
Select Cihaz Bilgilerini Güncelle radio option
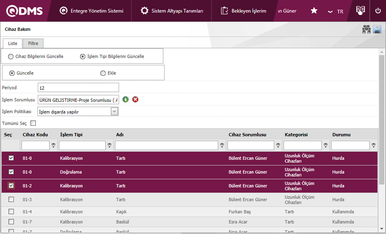coord(11,56)
